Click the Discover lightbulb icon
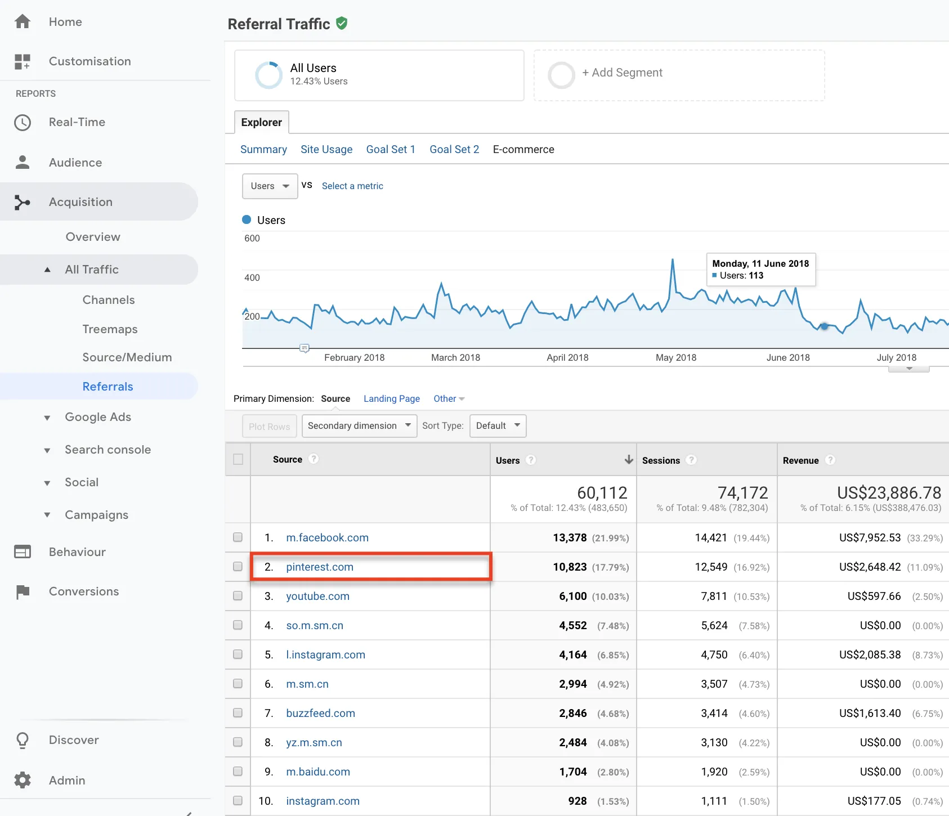 (x=23, y=740)
